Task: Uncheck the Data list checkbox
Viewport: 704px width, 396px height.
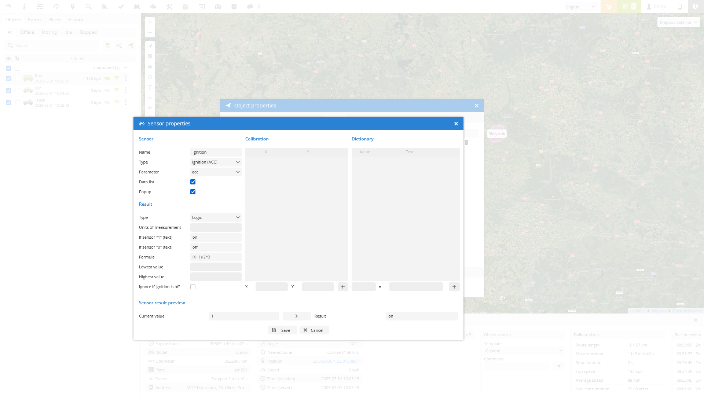Action: pyautogui.click(x=193, y=182)
